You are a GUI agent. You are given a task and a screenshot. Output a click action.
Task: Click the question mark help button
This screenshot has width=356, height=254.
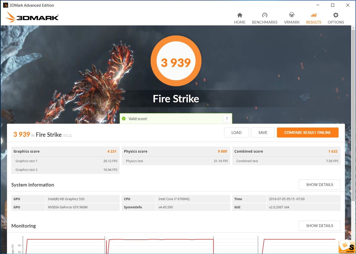[227, 119]
